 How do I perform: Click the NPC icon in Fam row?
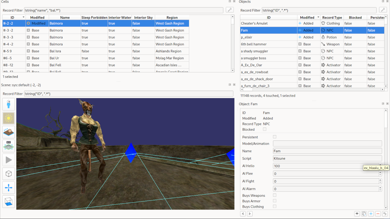click(x=323, y=30)
